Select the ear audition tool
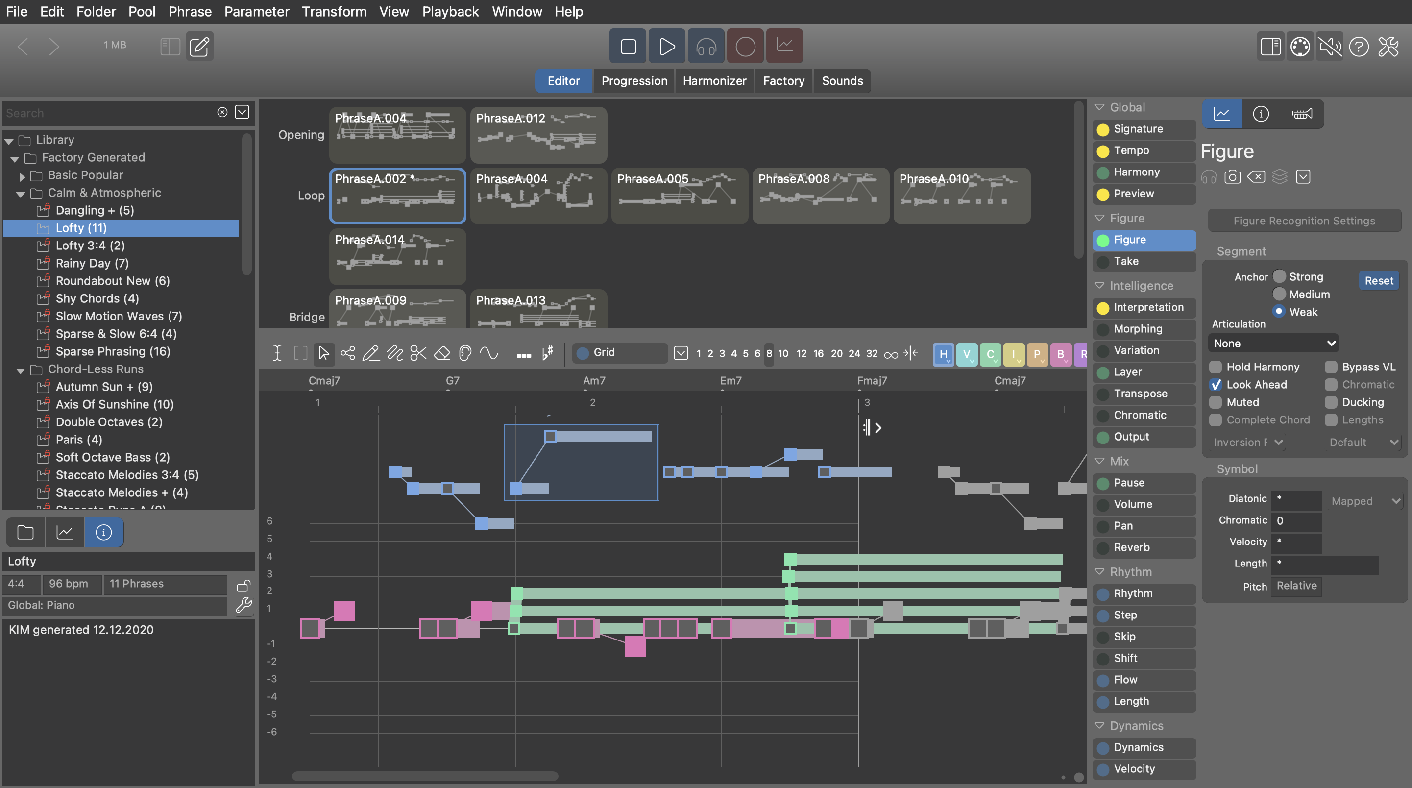 point(465,353)
